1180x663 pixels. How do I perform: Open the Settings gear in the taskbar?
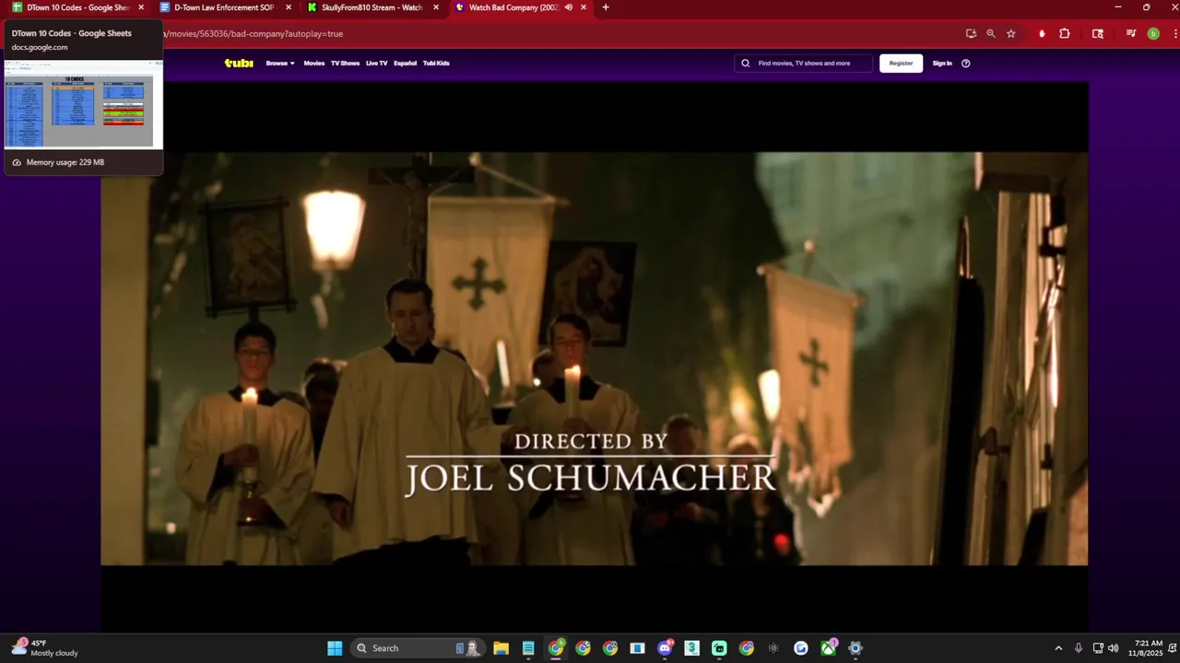(855, 648)
